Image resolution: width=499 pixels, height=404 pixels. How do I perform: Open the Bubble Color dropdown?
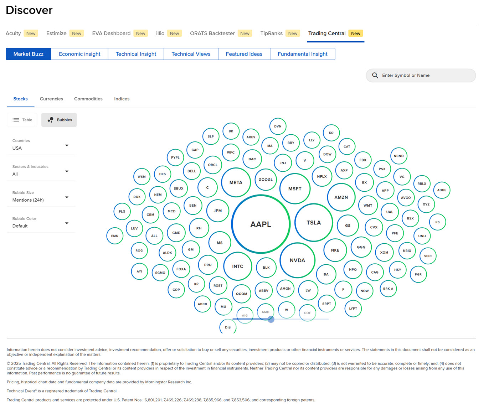point(41,223)
